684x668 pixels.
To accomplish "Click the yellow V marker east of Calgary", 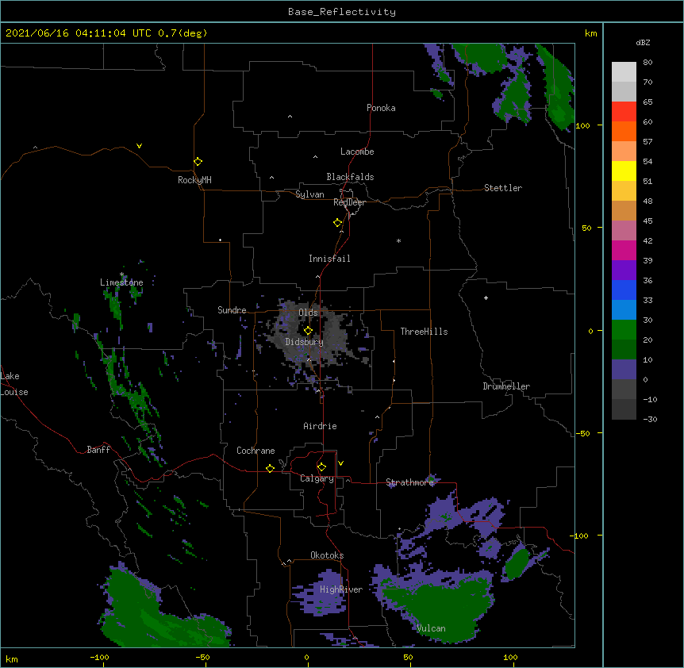I will 340,463.
